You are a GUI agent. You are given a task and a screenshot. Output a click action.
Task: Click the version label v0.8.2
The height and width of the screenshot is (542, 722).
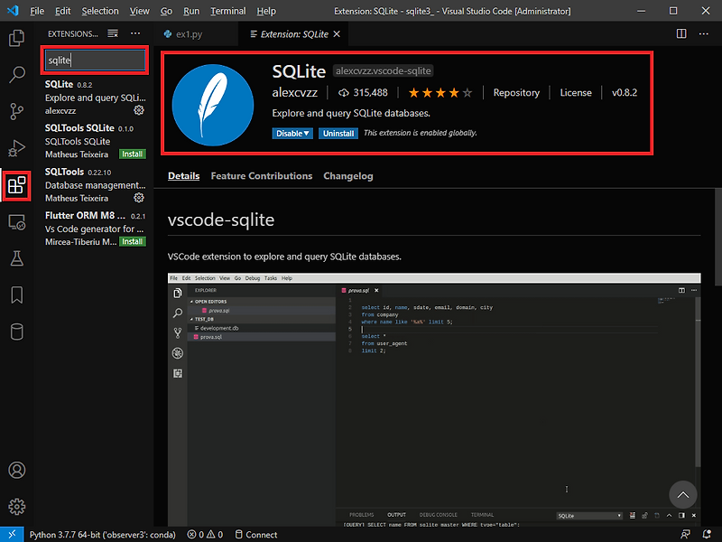[x=625, y=93]
